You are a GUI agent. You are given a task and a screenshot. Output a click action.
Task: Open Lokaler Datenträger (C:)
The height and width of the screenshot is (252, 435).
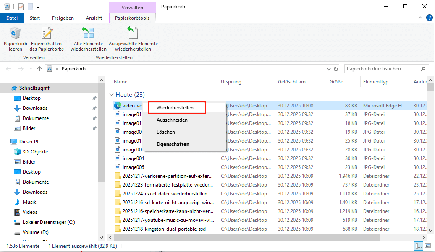[x=49, y=222]
